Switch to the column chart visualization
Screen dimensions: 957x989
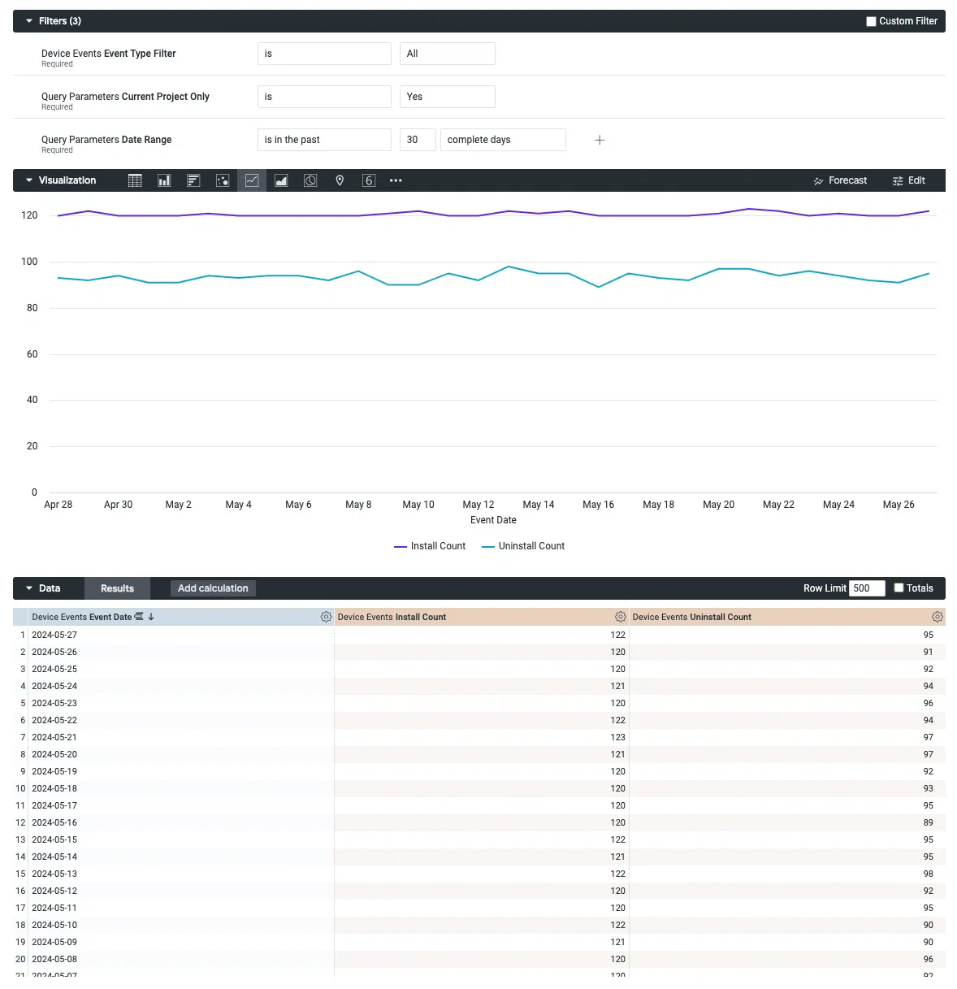[x=164, y=180]
